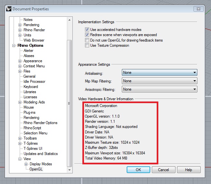The image size is (211, 184).
Task: Click the OK button
Action: [x=138, y=170]
